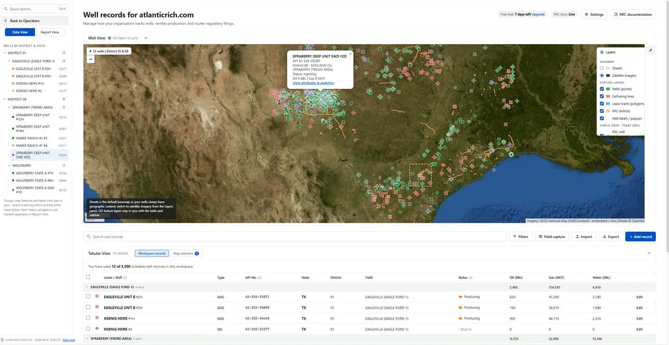
Task: Click the Map selection count badge
Action: pos(197,253)
